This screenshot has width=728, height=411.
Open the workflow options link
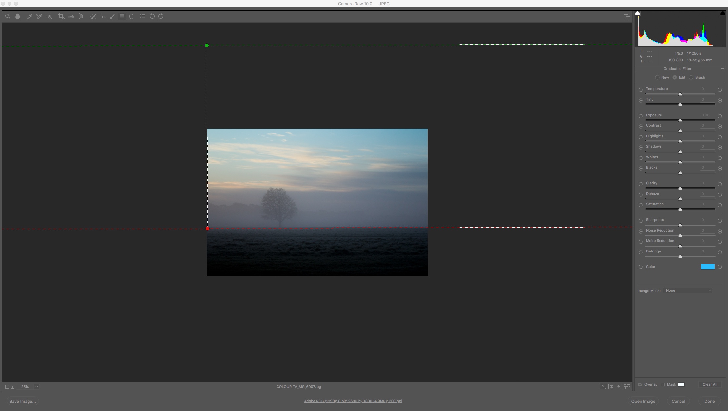click(353, 401)
